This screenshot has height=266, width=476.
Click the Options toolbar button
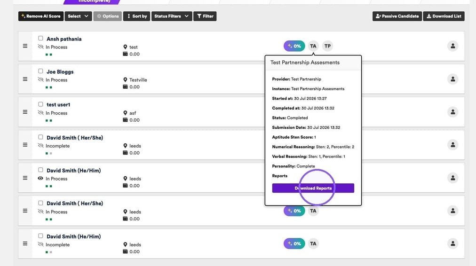click(x=107, y=16)
